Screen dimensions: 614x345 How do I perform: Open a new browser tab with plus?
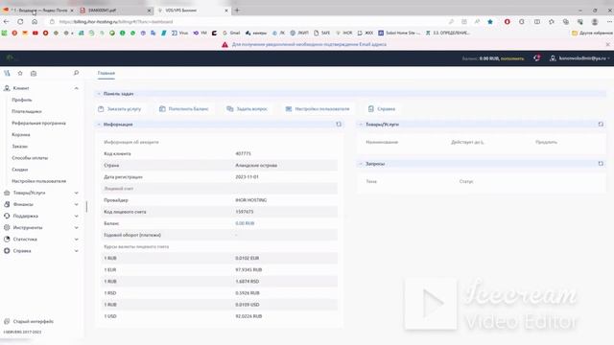tap(237, 11)
